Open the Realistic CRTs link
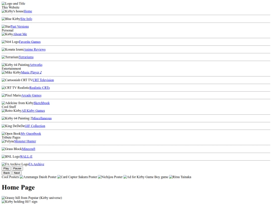Viewport: 272px width, 204px height. [40, 88]
